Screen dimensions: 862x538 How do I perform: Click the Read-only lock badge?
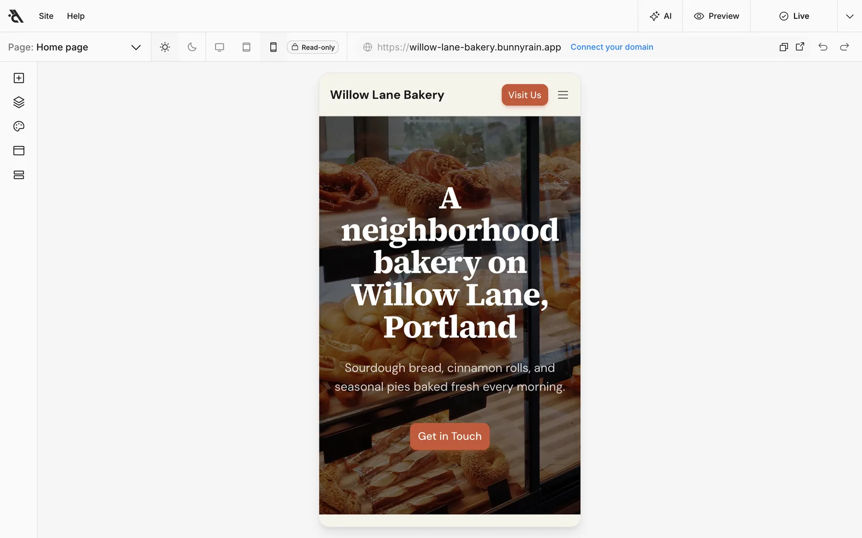coord(313,47)
